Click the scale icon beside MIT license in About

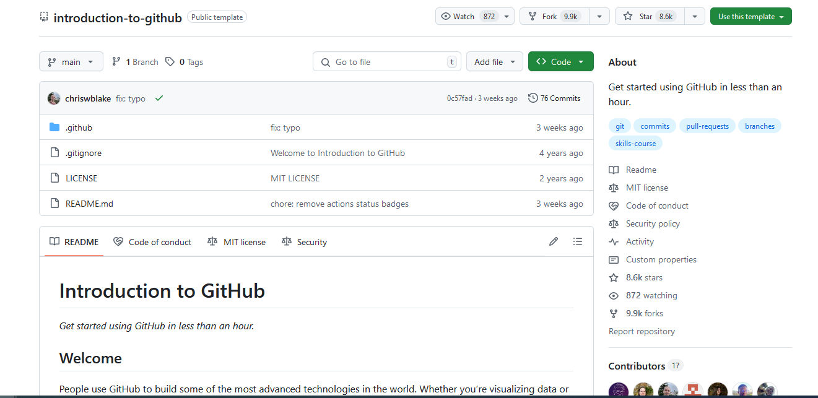pyautogui.click(x=614, y=188)
